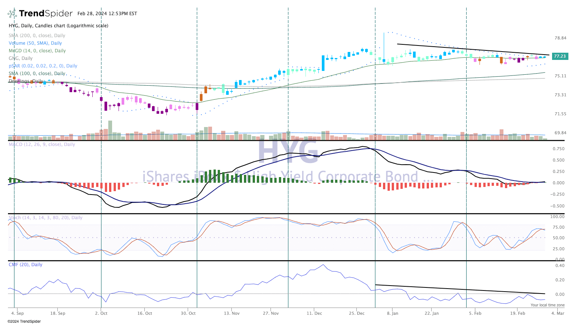Select the SMA (200, 0, close) indicator label
Viewport: 576px width, 325px height.
click(x=37, y=36)
